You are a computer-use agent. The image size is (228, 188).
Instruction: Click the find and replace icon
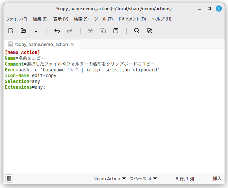pos(149,31)
